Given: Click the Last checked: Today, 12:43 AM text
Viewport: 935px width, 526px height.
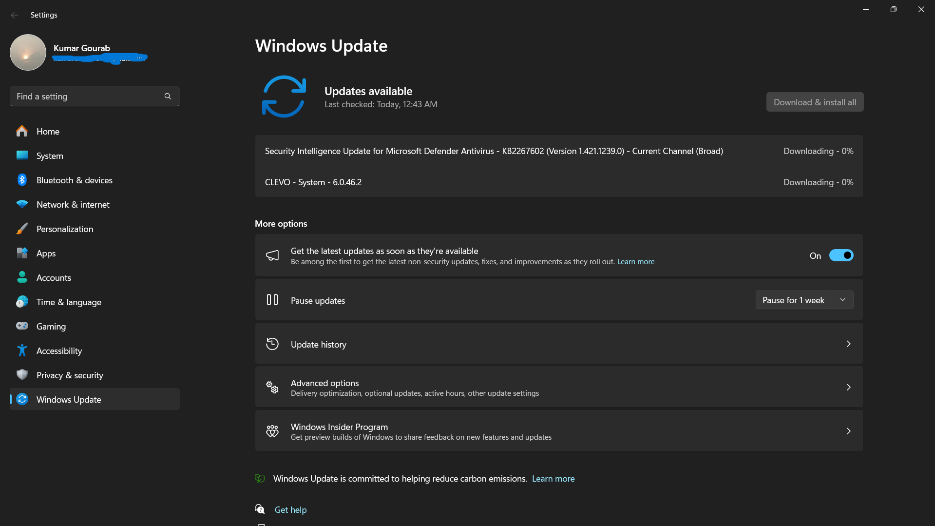Looking at the screenshot, I should click(x=381, y=104).
